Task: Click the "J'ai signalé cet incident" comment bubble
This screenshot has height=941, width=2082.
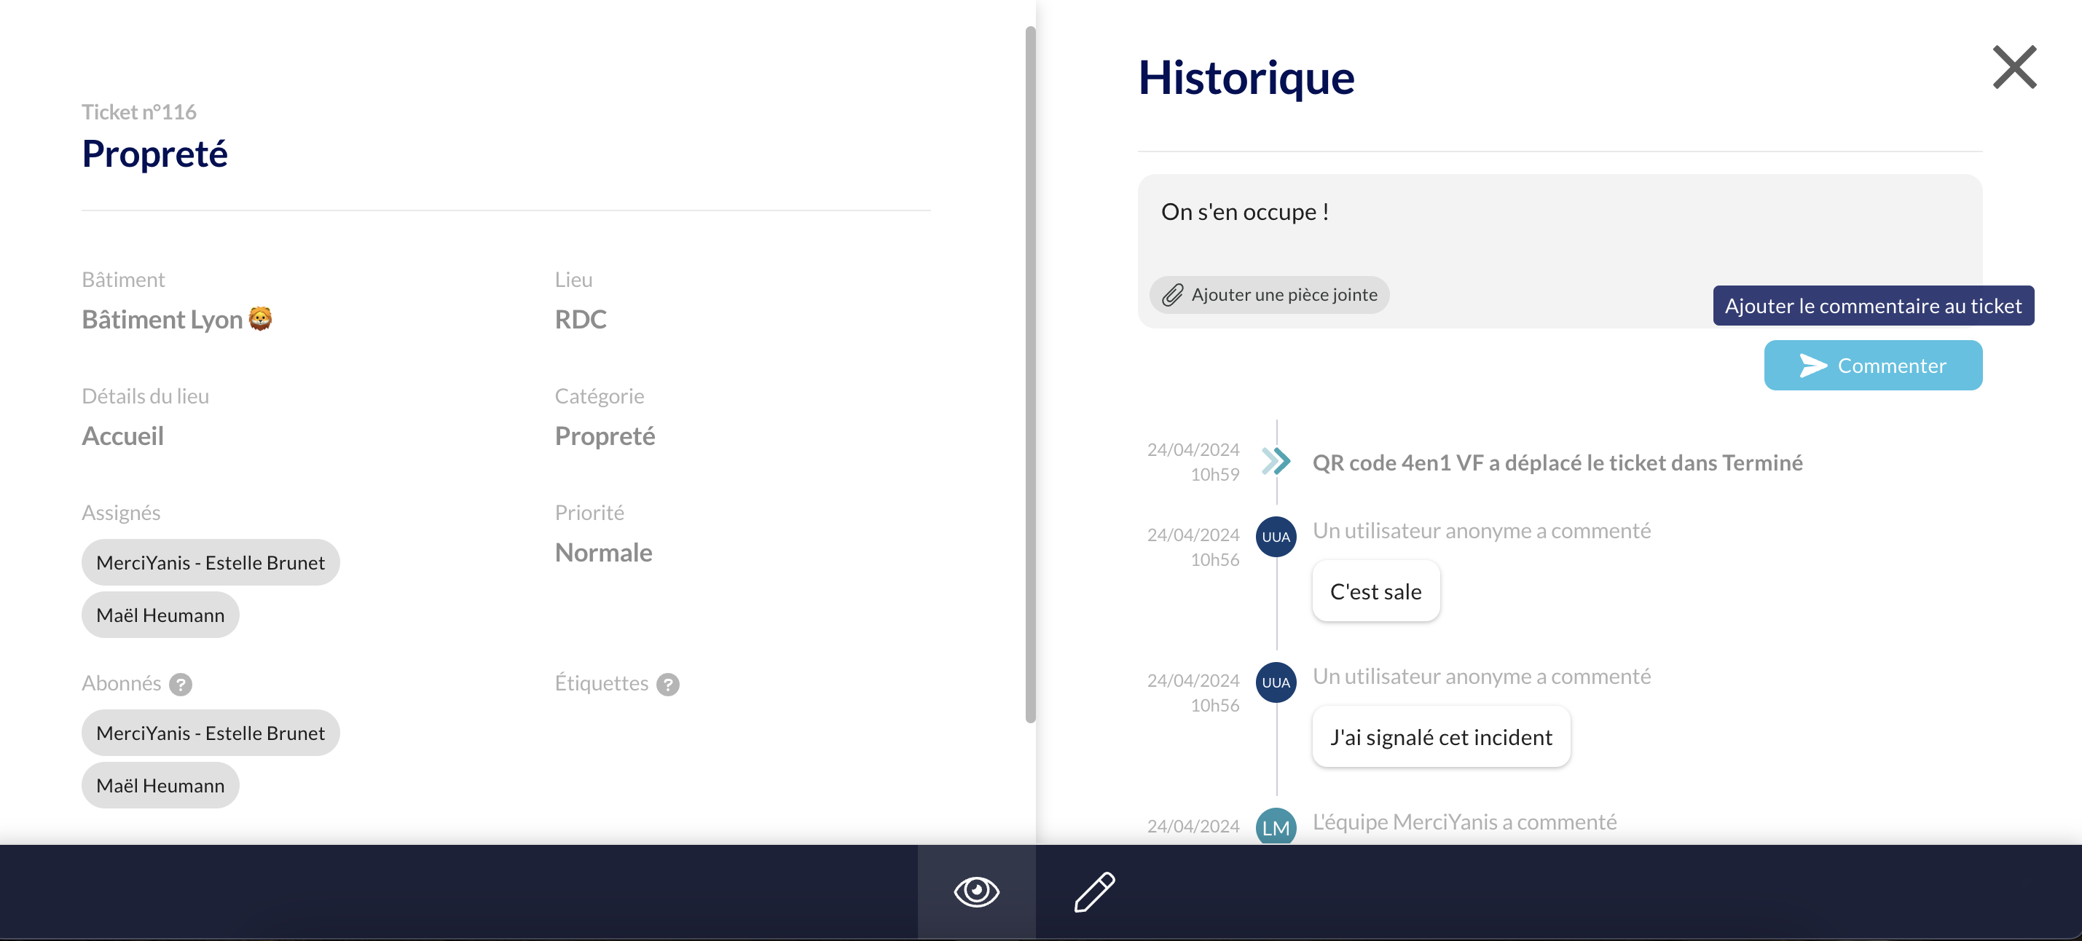Action: coord(1440,736)
